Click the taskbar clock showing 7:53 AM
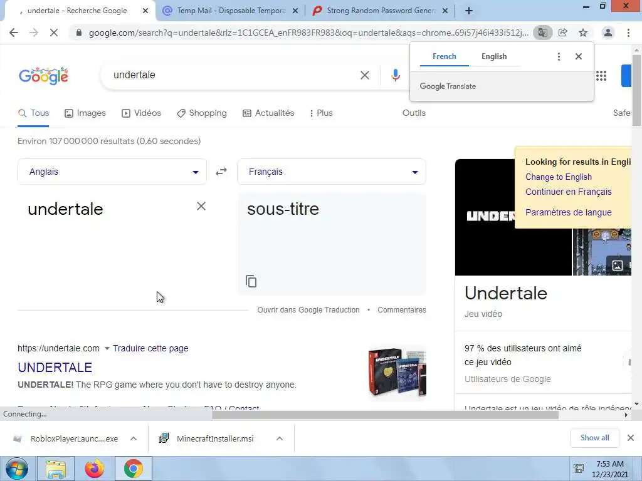The width and height of the screenshot is (642, 481). click(x=609, y=469)
